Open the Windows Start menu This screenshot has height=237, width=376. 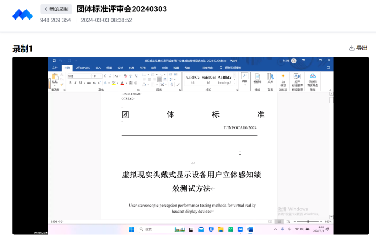click(131, 229)
